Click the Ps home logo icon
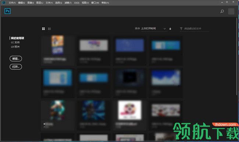This screenshot has height=142, width=239. (x=7, y=11)
